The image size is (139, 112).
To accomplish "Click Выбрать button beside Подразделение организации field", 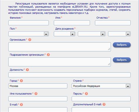I will (122, 60).
